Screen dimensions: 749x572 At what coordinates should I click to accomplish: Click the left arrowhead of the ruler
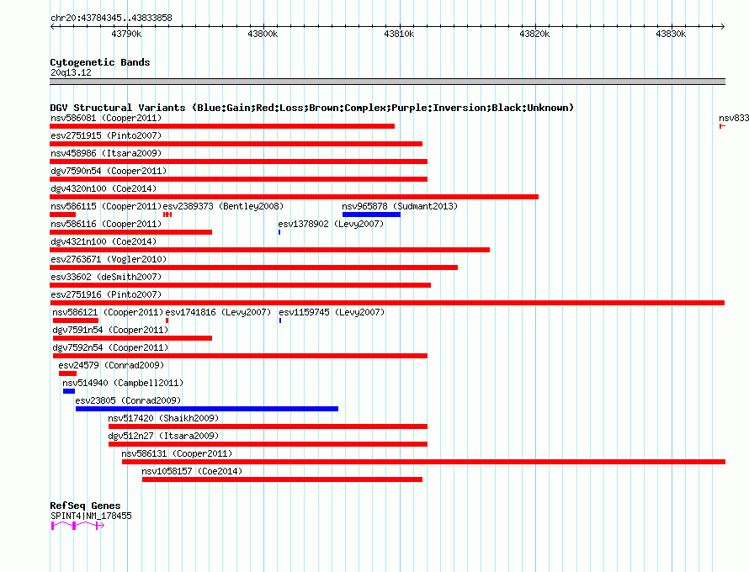pyautogui.click(x=52, y=27)
